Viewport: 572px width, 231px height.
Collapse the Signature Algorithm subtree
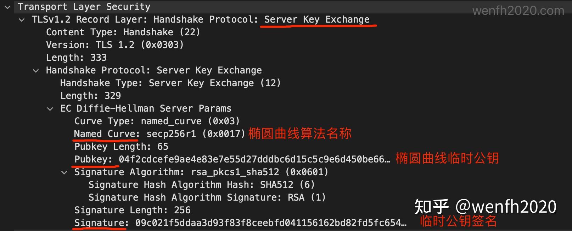pyautogui.click(x=64, y=172)
